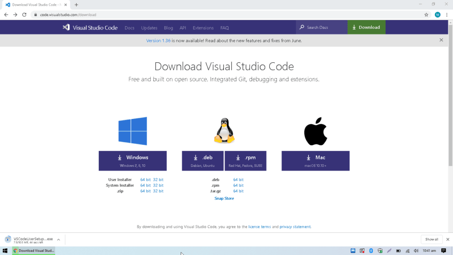This screenshot has width=453, height=255.
Task: Click Show all downloads button
Action: click(431, 240)
